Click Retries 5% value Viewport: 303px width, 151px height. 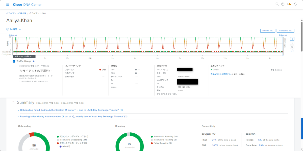pos(260,140)
